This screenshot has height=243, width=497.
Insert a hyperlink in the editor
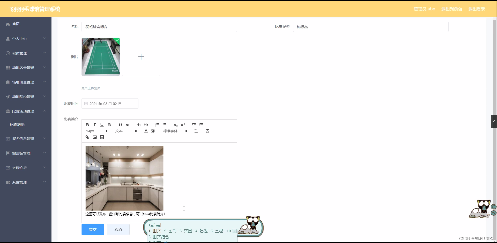(87, 137)
